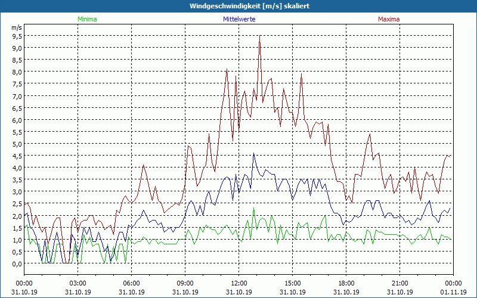Click the 12:00 time axis label
This screenshot has width=477, height=298.
[239, 284]
